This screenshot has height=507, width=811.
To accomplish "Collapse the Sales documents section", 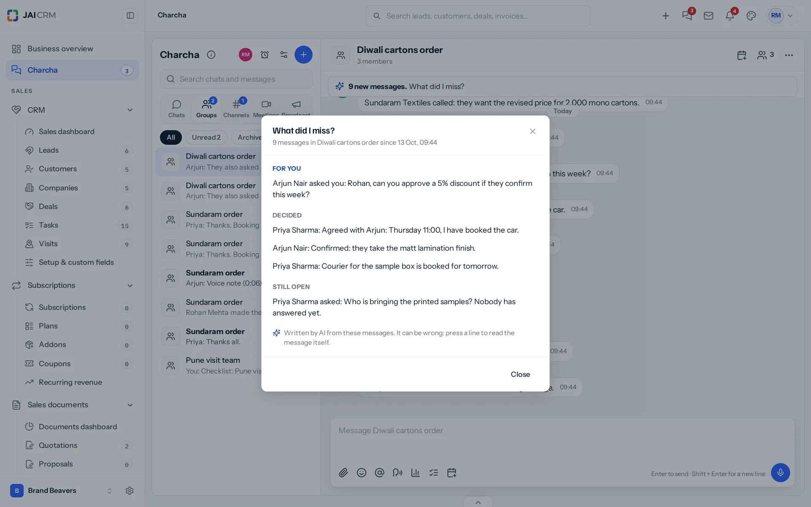I will (x=130, y=405).
